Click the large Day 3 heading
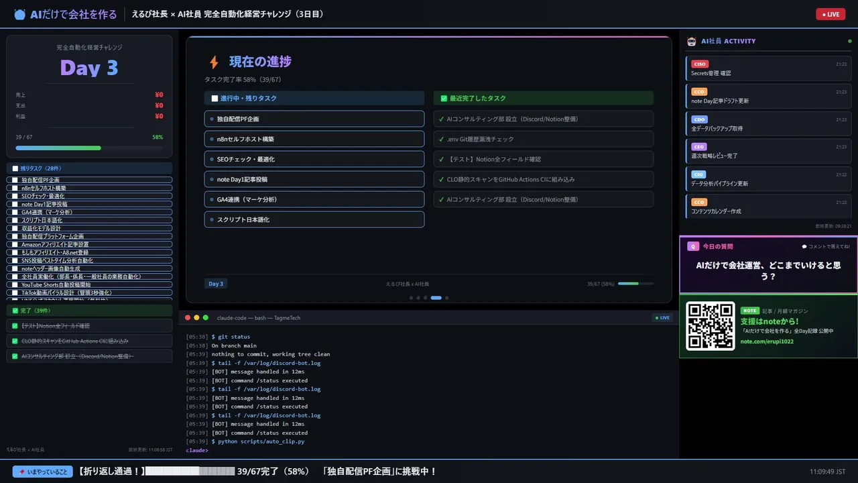Image resolution: width=858 pixels, height=483 pixels. pyautogui.click(x=89, y=68)
